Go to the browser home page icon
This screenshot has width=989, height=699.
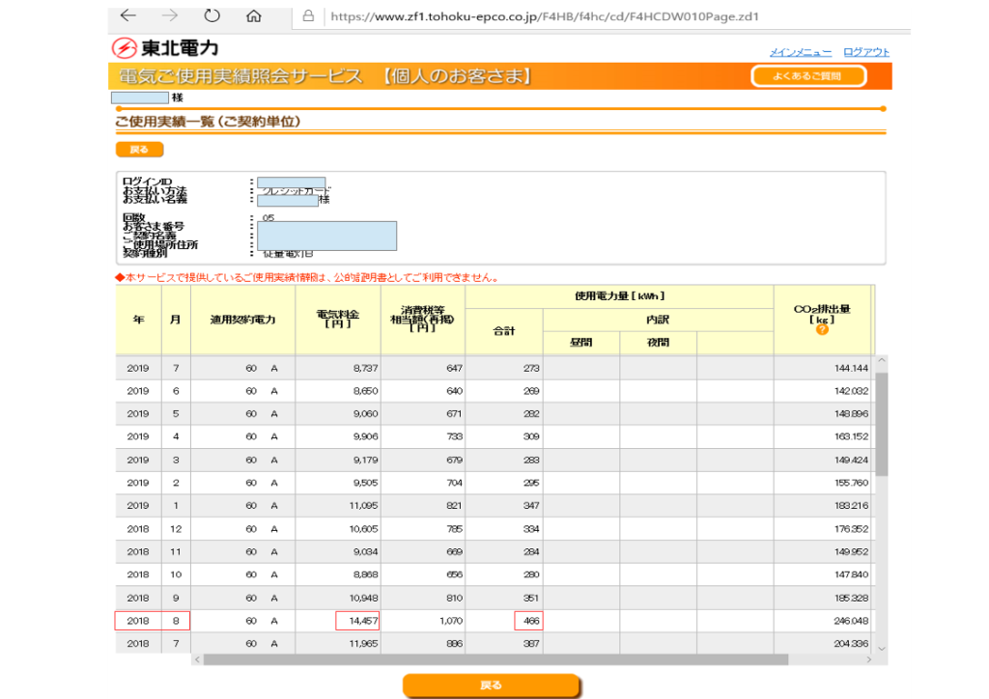point(254,16)
